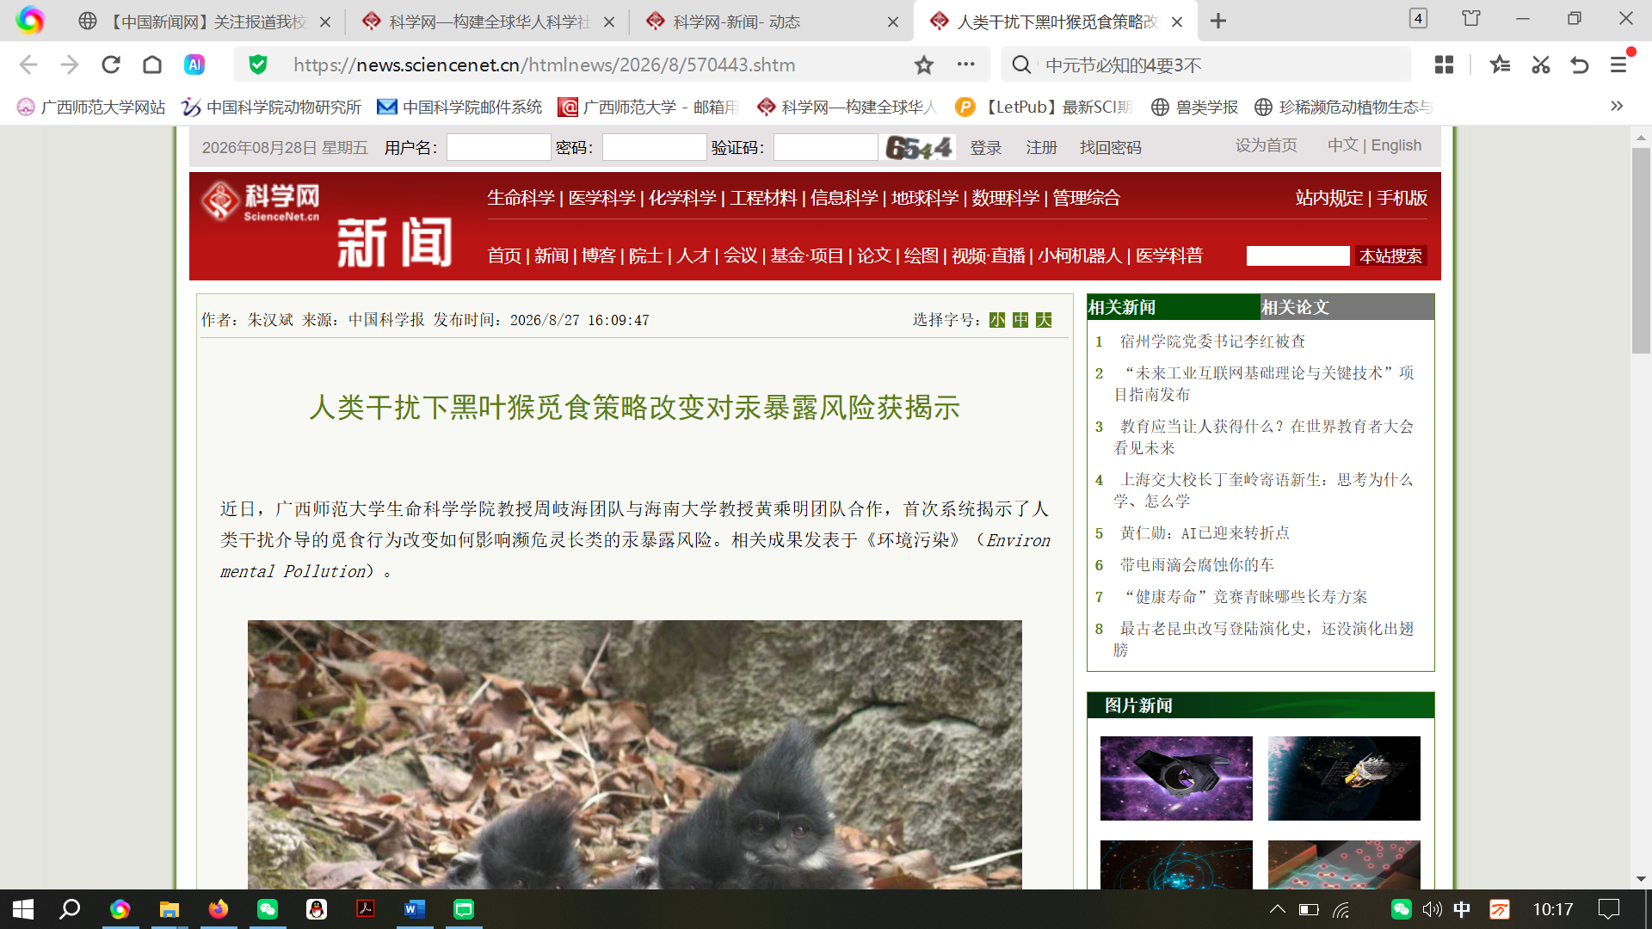The image size is (1652, 929).
Task: Open QQ penguin in the taskbar
Action: (x=317, y=909)
